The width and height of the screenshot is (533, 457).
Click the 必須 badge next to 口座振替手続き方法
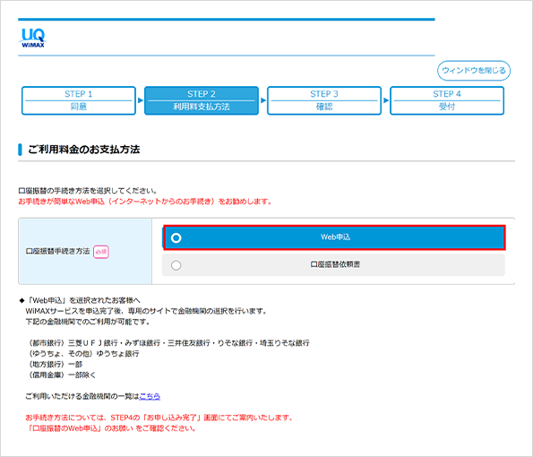point(101,252)
